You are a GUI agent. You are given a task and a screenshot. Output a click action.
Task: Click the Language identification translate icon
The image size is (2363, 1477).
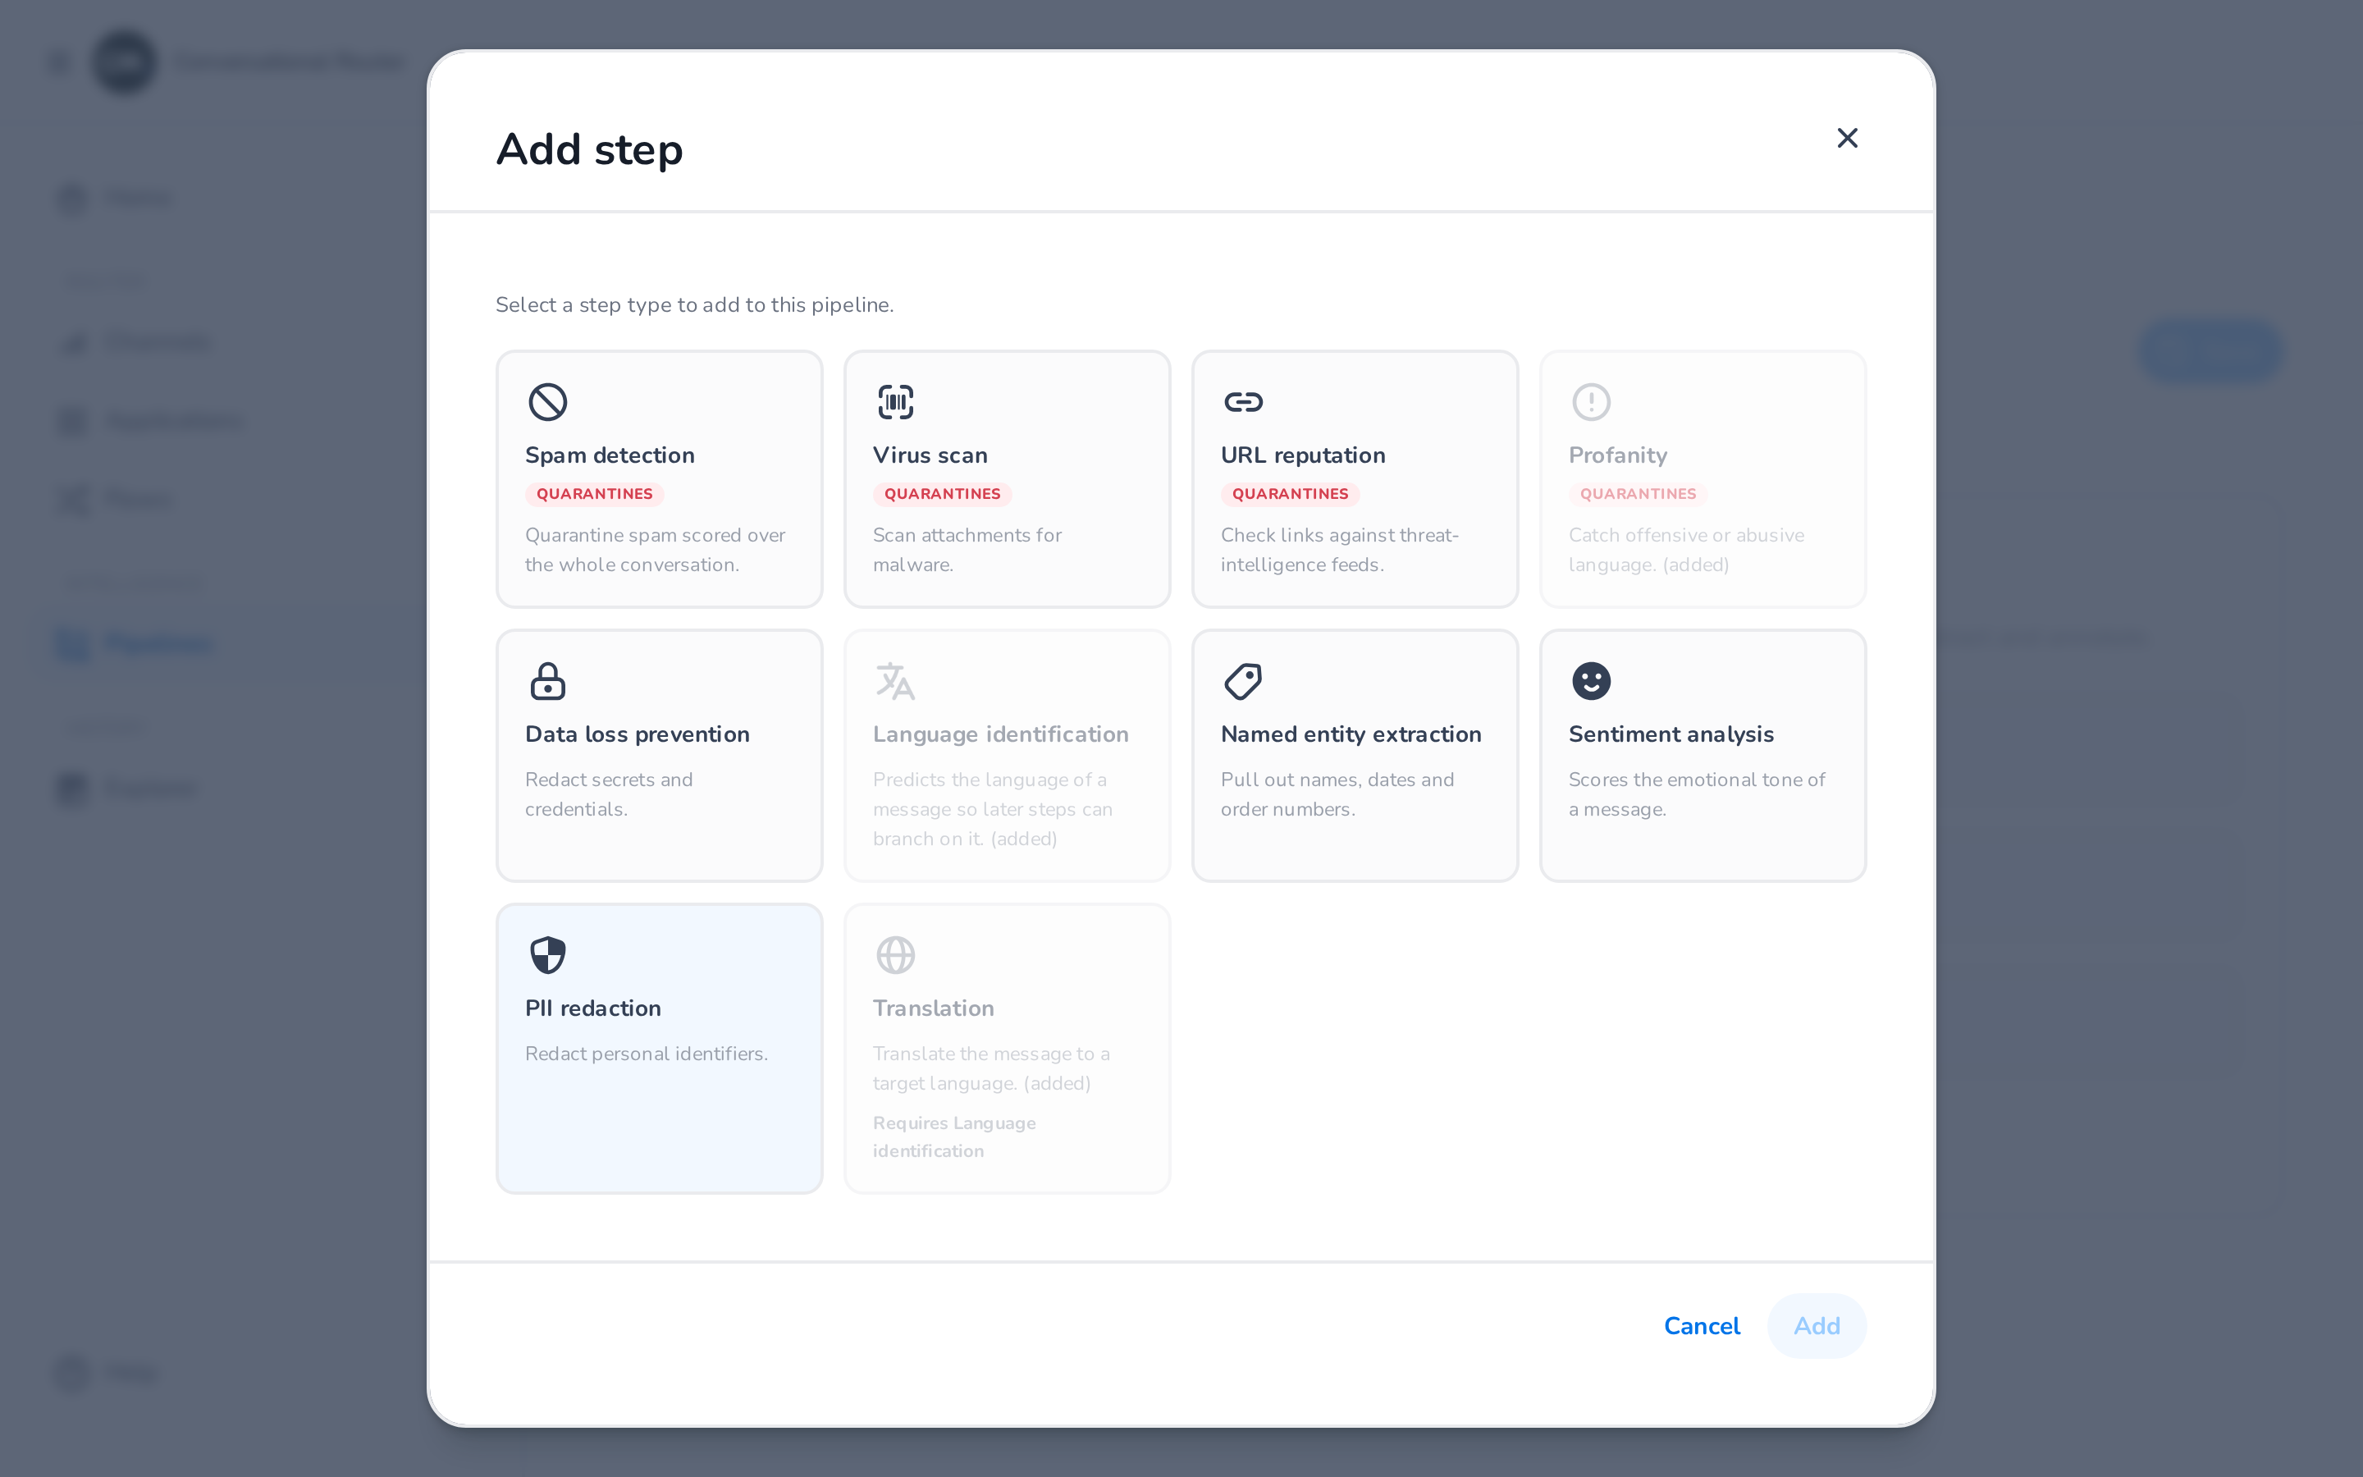pos(895,681)
